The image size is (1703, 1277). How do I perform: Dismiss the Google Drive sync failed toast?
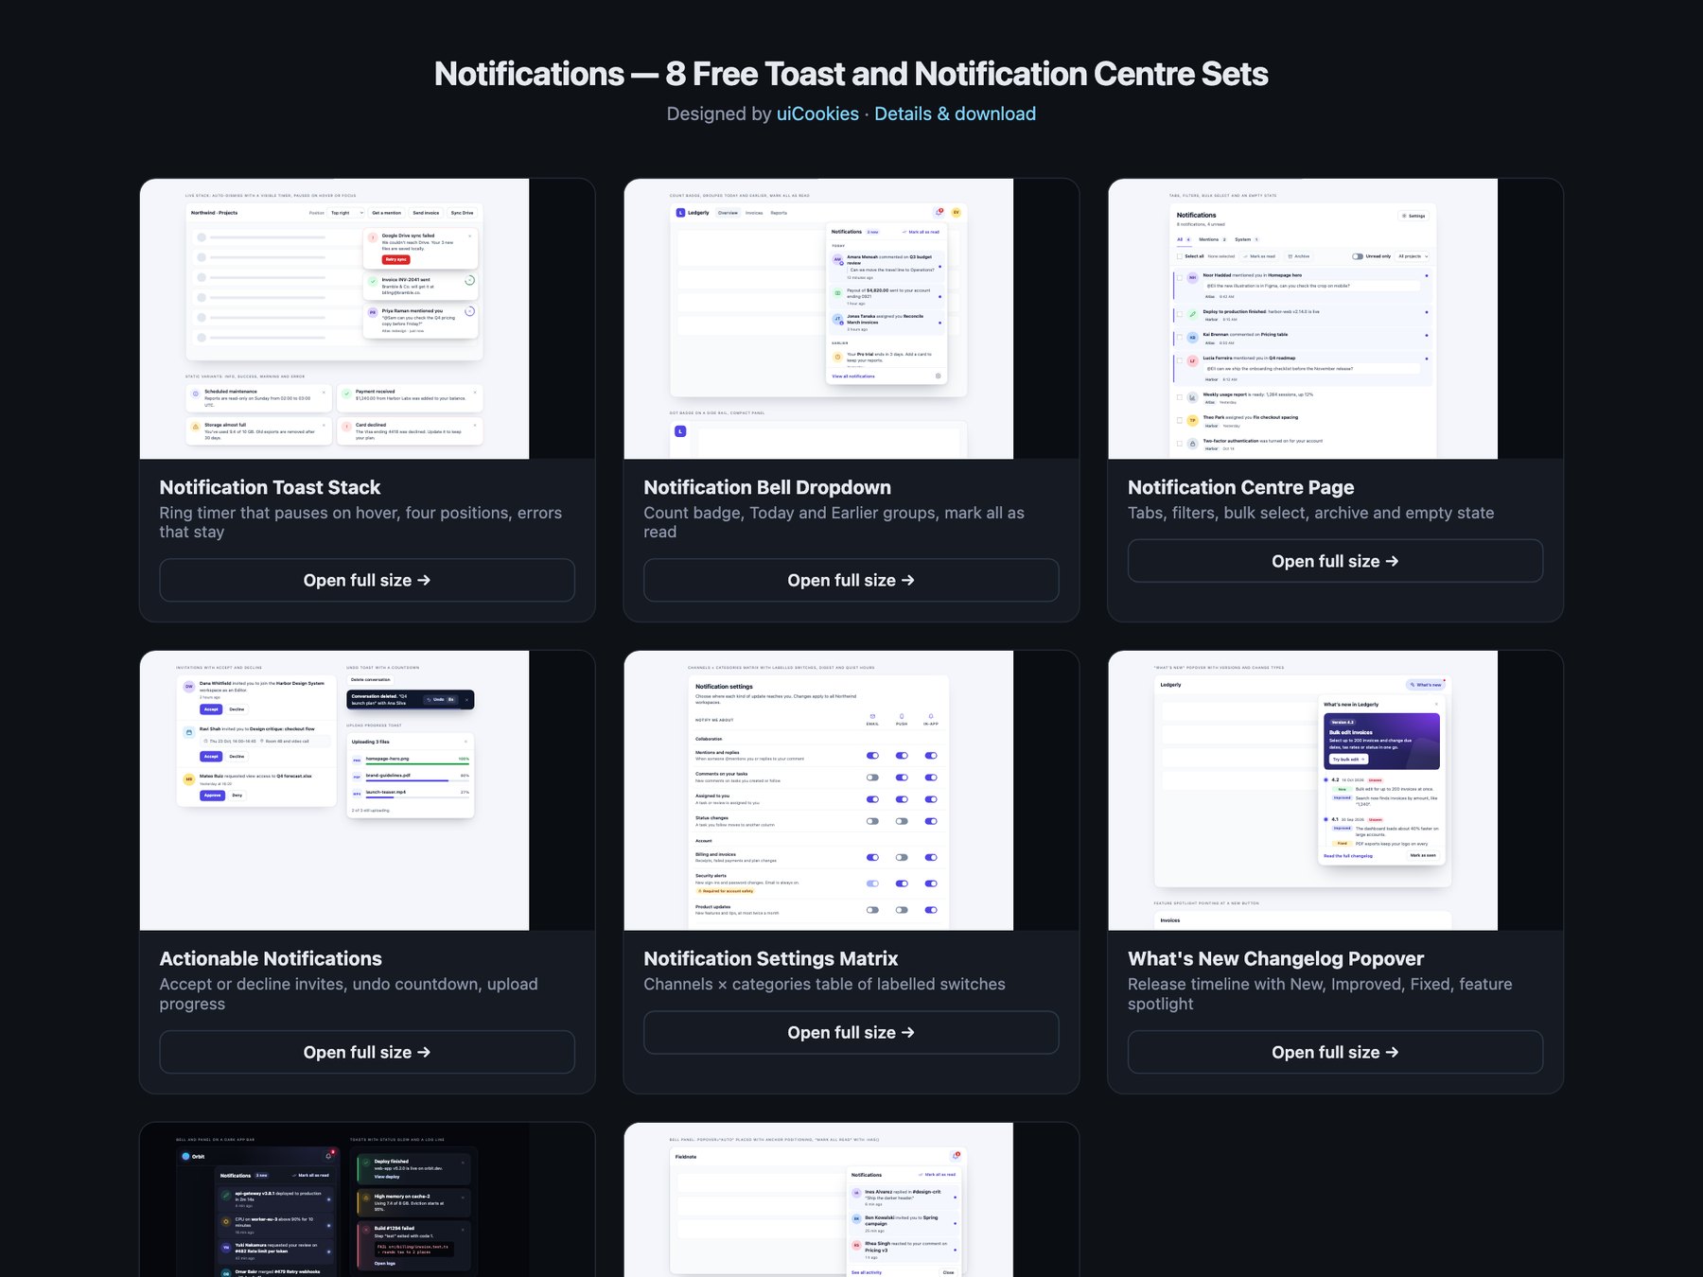pyautogui.click(x=470, y=236)
